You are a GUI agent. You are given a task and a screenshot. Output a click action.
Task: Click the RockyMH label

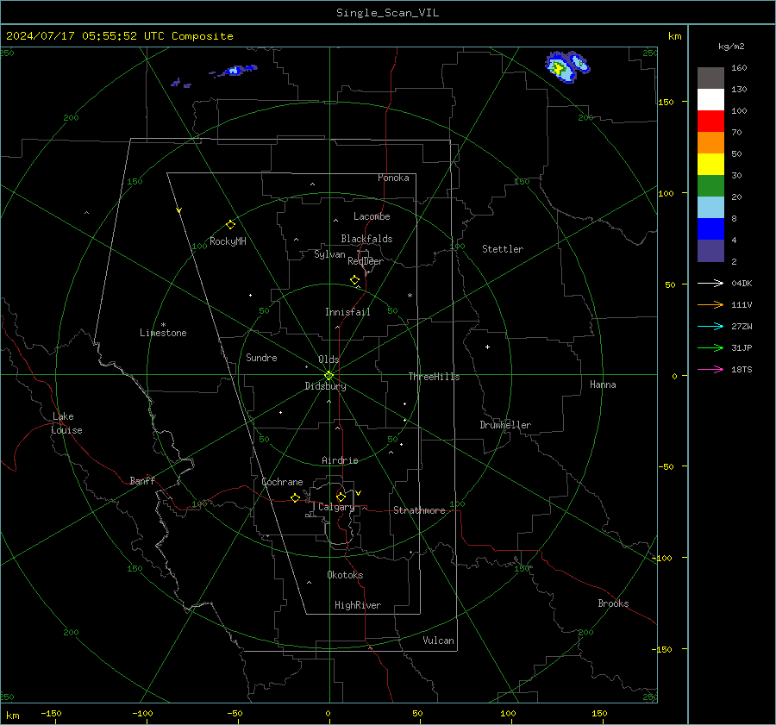(228, 241)
